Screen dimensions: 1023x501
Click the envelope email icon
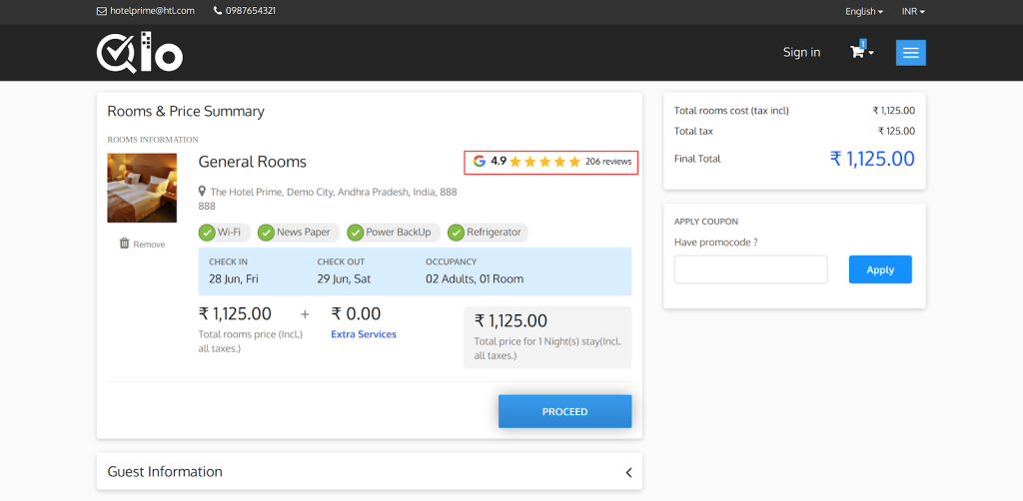click(101, 11)
